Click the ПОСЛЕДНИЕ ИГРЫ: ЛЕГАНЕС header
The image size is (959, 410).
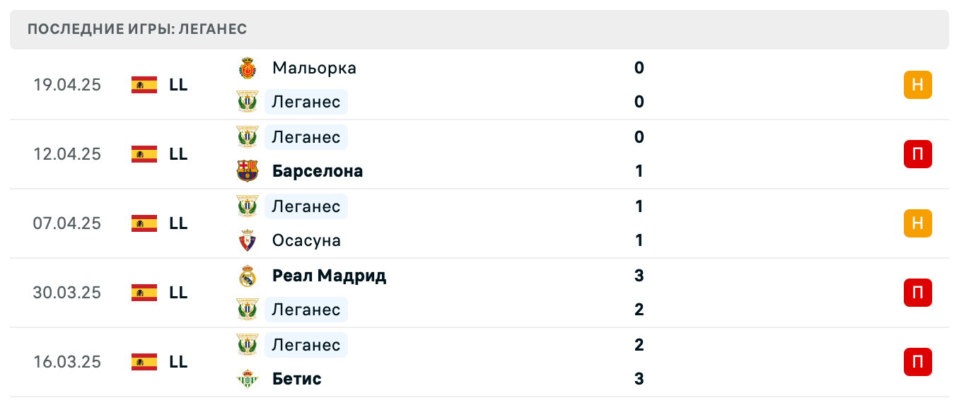pos(136,29)
